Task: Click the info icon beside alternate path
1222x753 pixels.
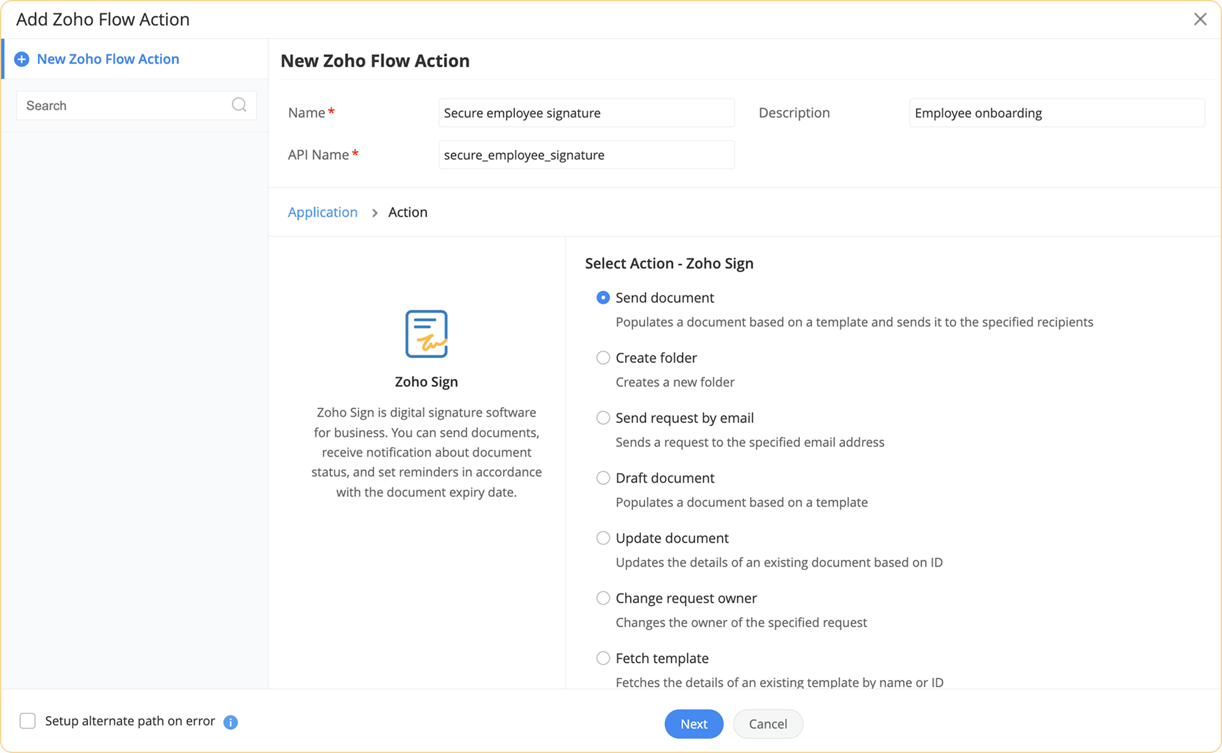Action: click(x=230, y=722)
